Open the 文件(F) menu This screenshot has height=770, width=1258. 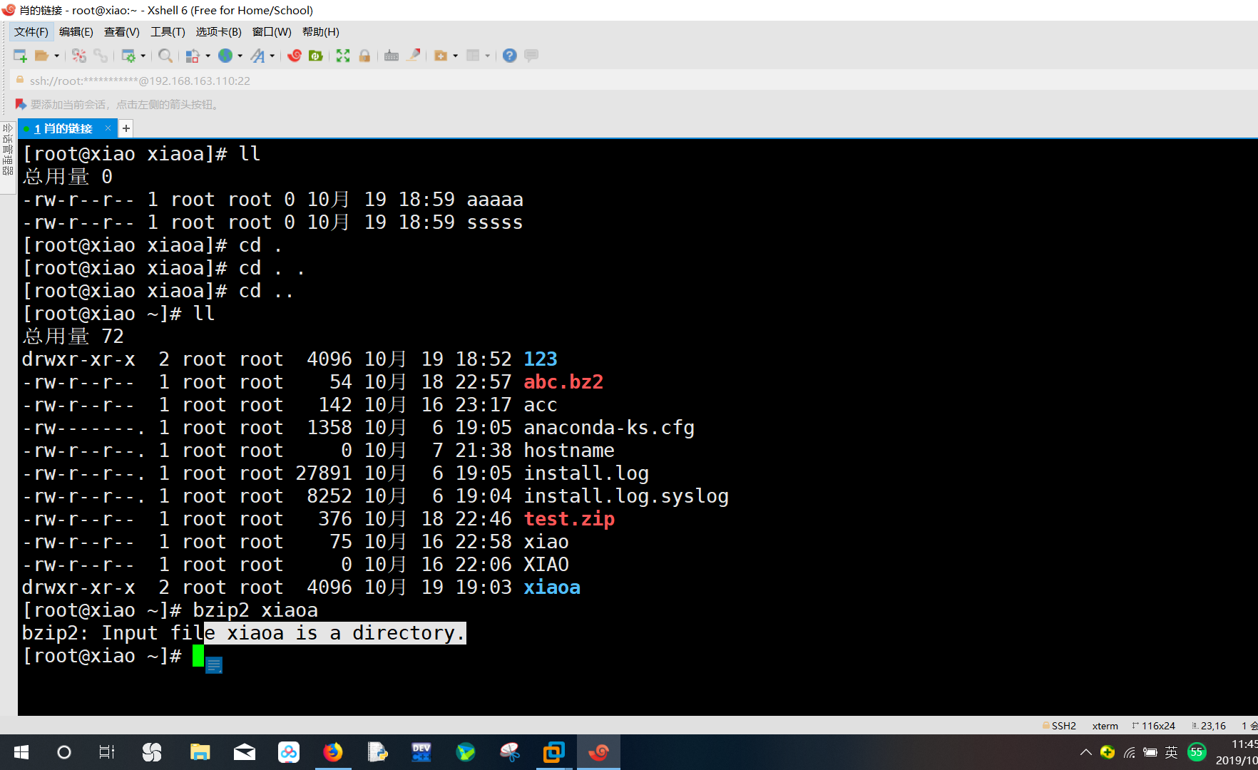point(31,32)
